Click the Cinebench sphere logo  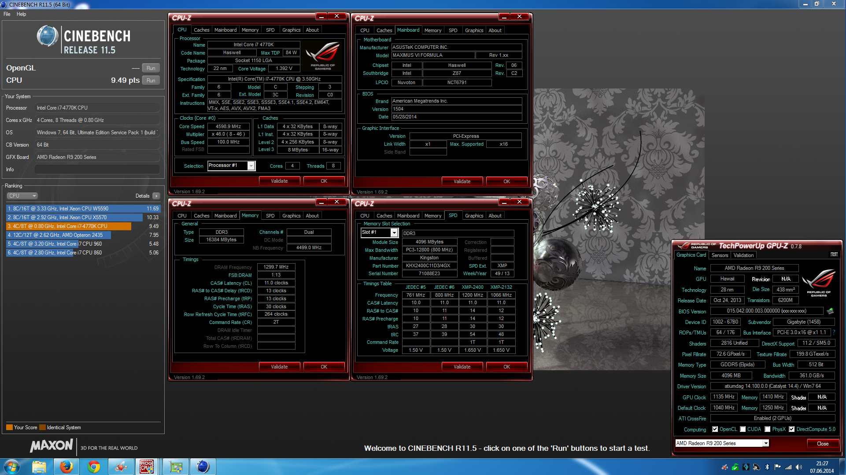48,36
